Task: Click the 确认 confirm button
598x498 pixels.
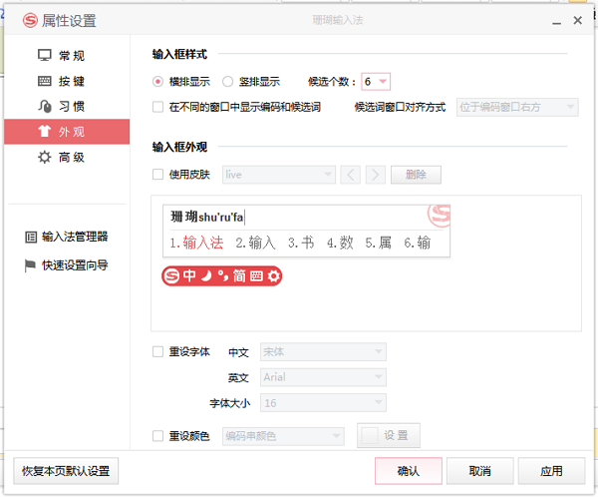Action: click(x=409, y=471)
